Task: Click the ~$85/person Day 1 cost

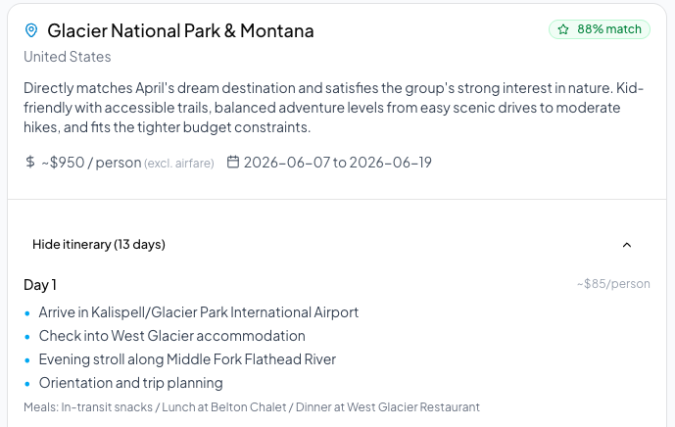Action: click(613, 284)
